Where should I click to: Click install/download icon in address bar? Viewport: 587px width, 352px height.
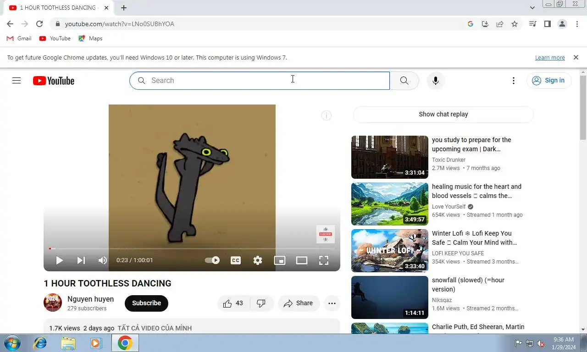click(x=485, y=24)
